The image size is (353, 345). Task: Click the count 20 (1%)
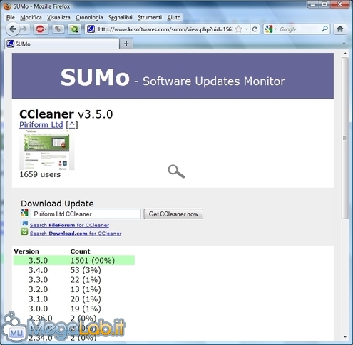pos(86,299)
